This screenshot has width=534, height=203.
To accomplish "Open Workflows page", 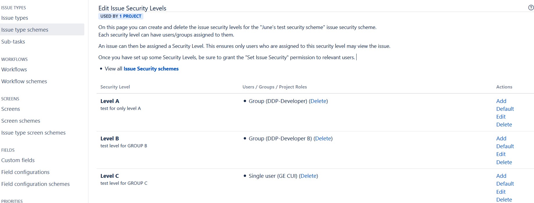I will 14,69.
